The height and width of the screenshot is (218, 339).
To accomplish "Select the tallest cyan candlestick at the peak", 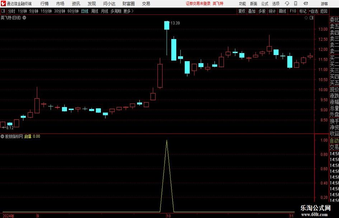I will pos(167,25).
